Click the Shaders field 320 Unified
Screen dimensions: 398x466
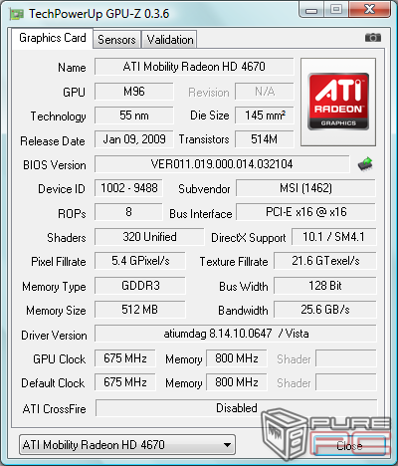pos(149,237)
